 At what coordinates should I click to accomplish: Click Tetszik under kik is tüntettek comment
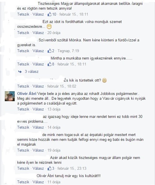pos(23,86)
